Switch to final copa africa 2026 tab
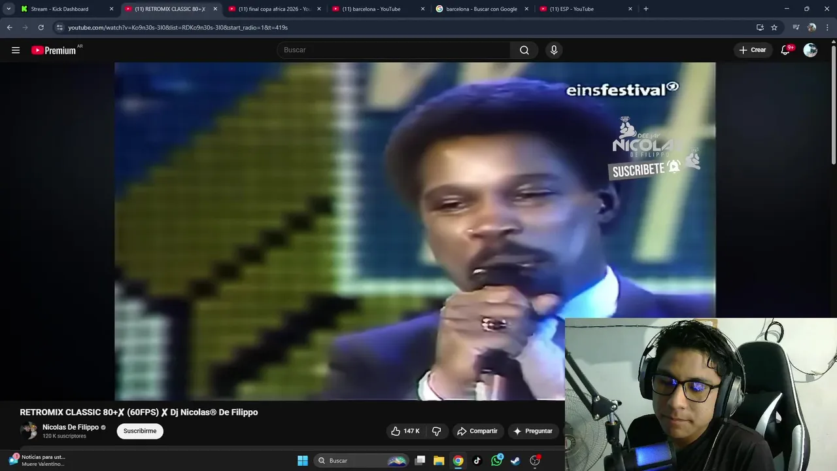The height and width of the screenshot is (471, 837). (x=274, y=9)
